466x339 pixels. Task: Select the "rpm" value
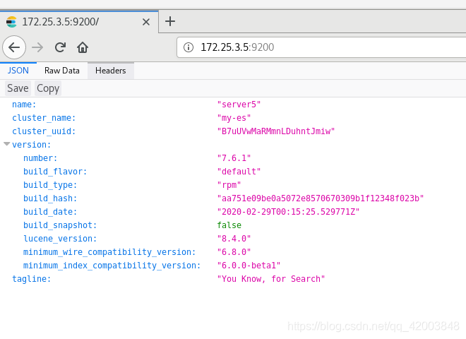tap(229, 185)
